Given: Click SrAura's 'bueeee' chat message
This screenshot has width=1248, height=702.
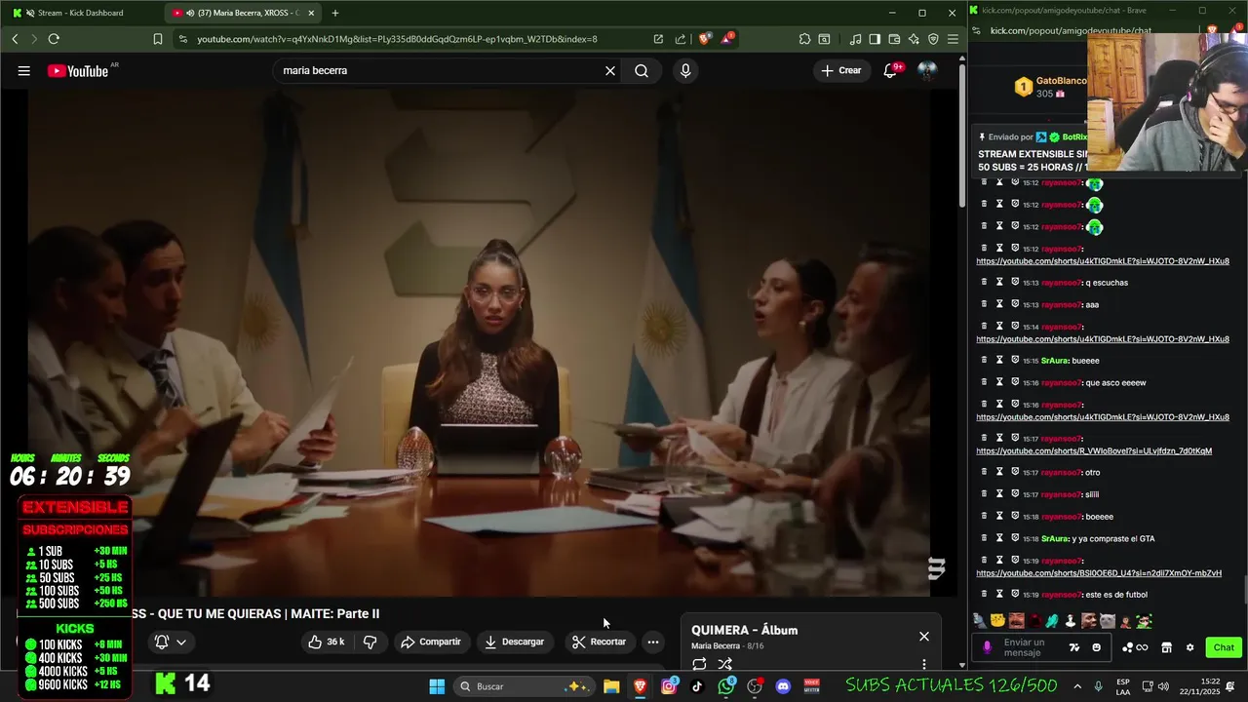Looking at the screenshot, I should (1085, 361).
